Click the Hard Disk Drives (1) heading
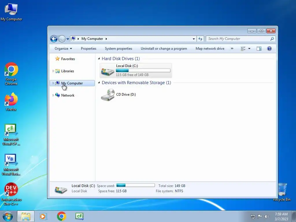The height and width of the screenshot is (222, 296). (121, 58)
